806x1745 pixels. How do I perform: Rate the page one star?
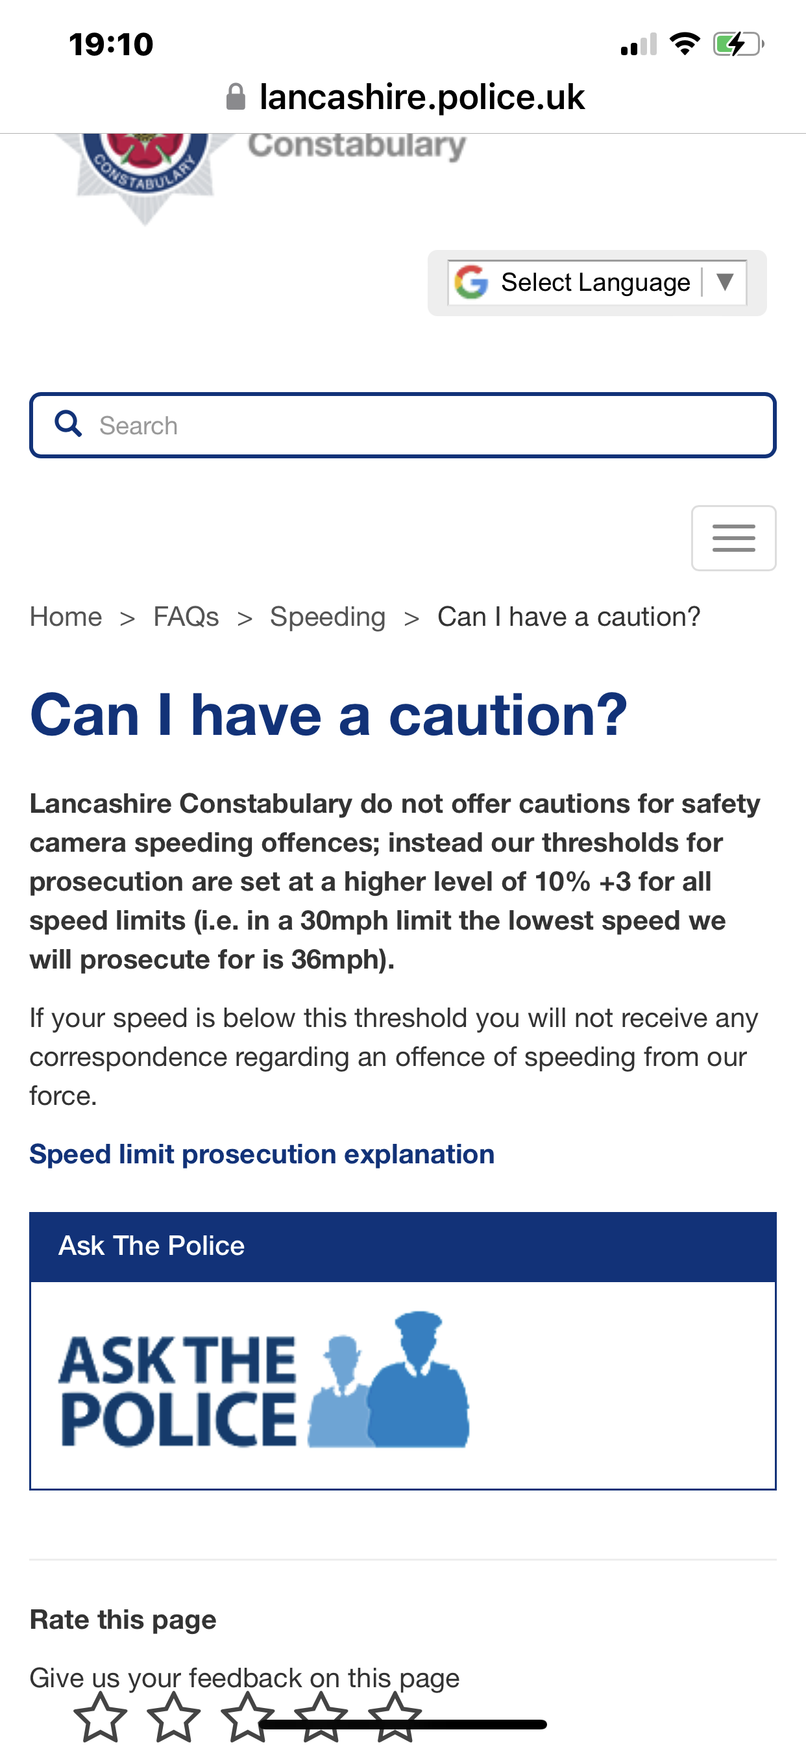click(100, 1717)
